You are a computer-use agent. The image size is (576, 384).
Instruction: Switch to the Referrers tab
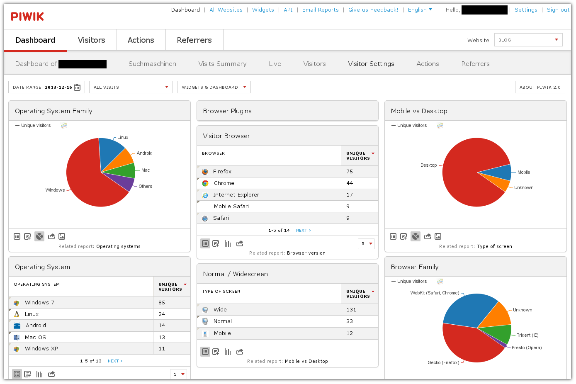tap(194, 40)
